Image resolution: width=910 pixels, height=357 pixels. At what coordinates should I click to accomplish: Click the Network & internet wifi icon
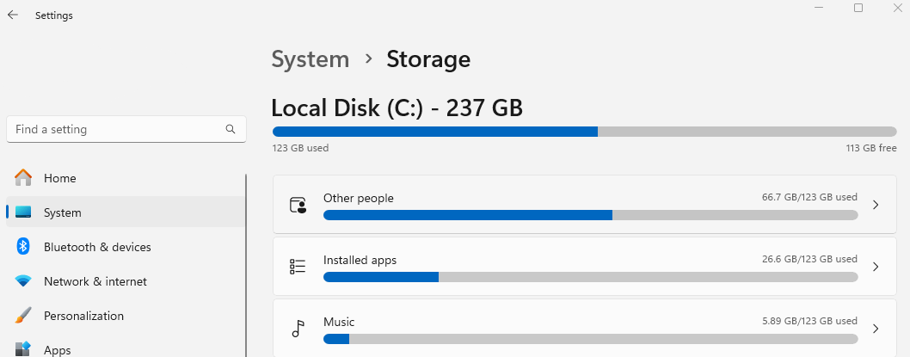[23, 281]
